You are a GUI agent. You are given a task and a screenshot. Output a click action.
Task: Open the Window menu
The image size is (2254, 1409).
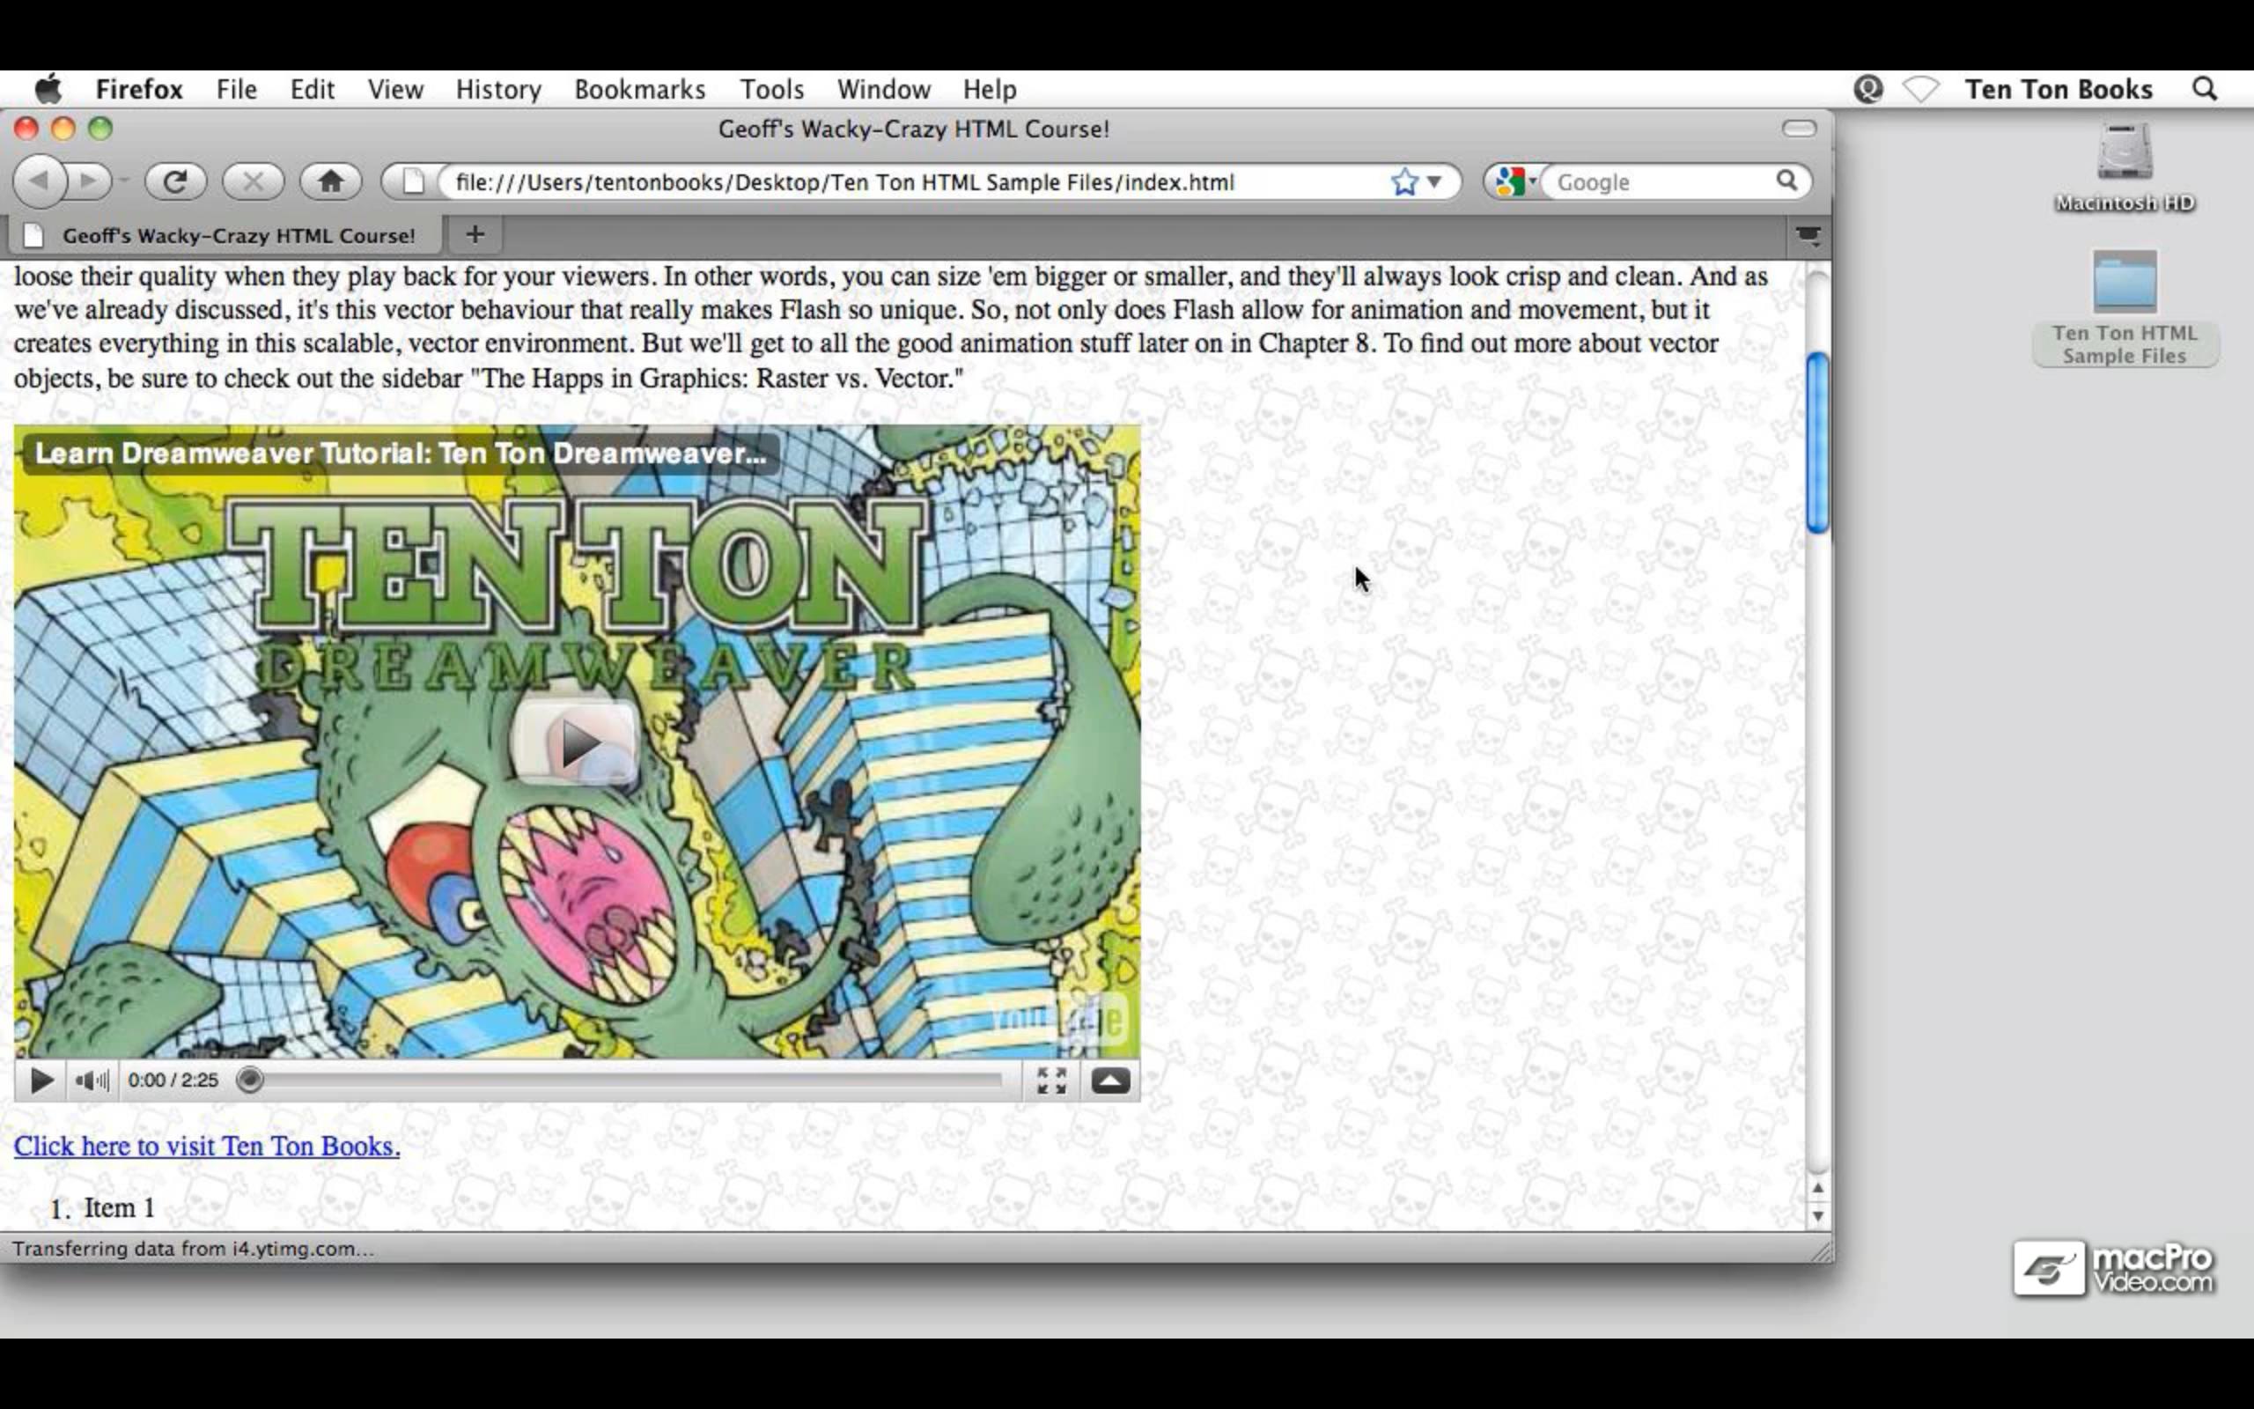pos(883,90)
